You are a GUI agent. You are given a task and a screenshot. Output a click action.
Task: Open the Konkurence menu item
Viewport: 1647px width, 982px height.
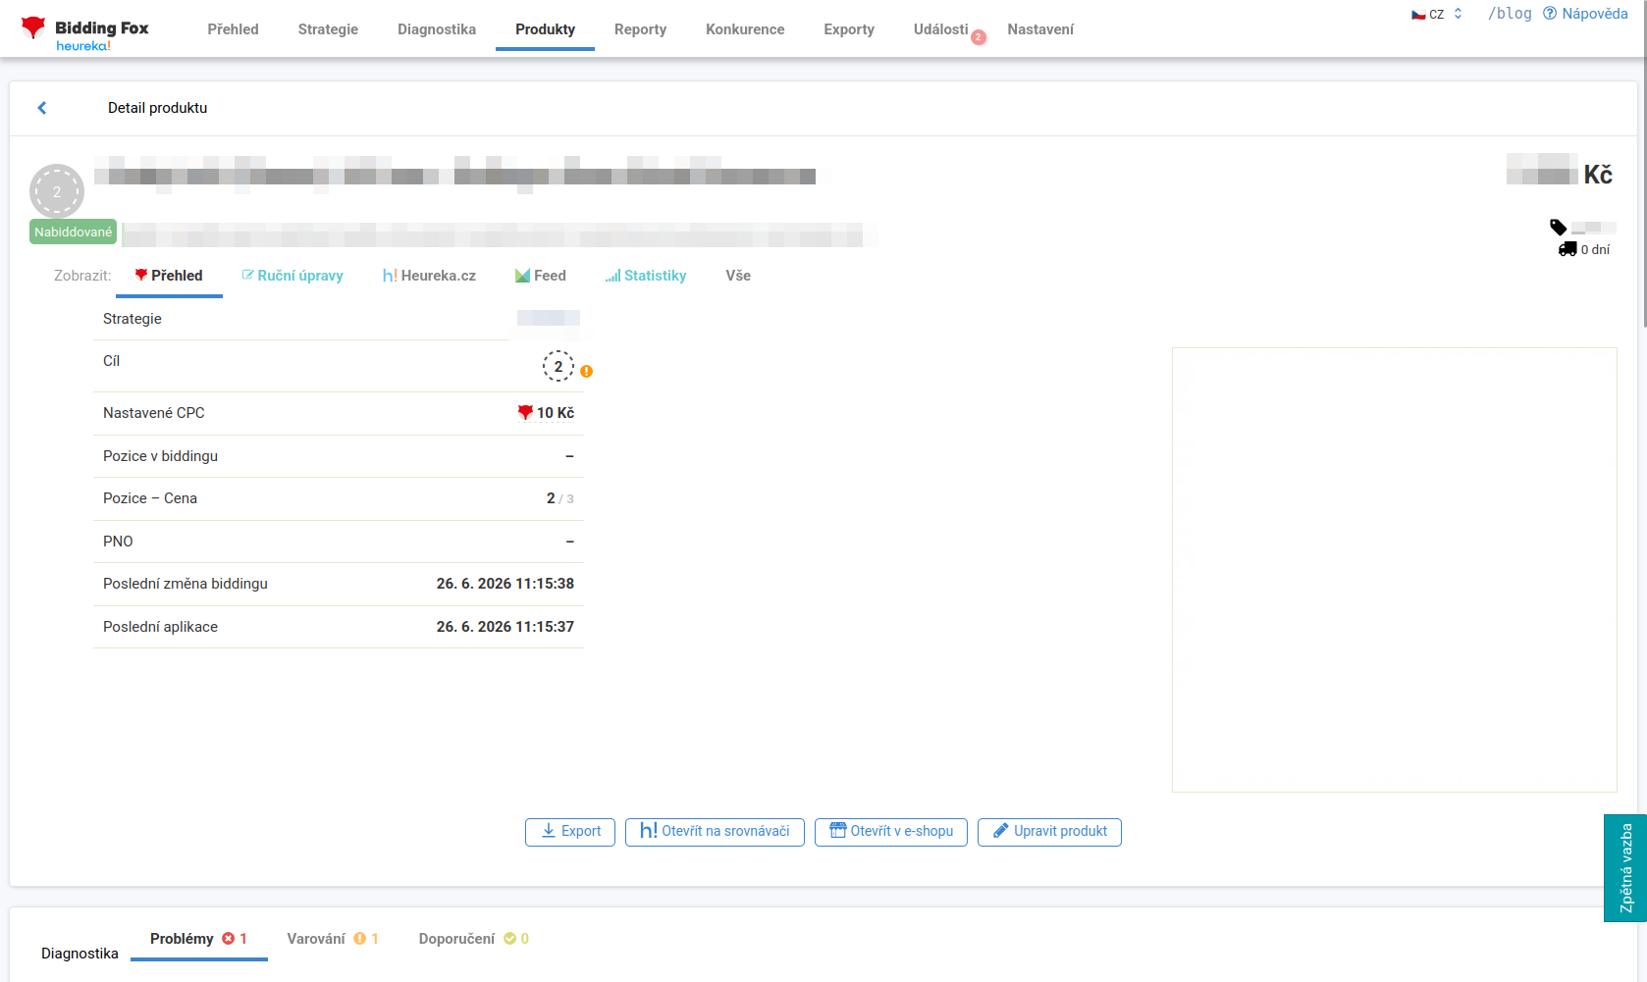(x=745, y=29)
